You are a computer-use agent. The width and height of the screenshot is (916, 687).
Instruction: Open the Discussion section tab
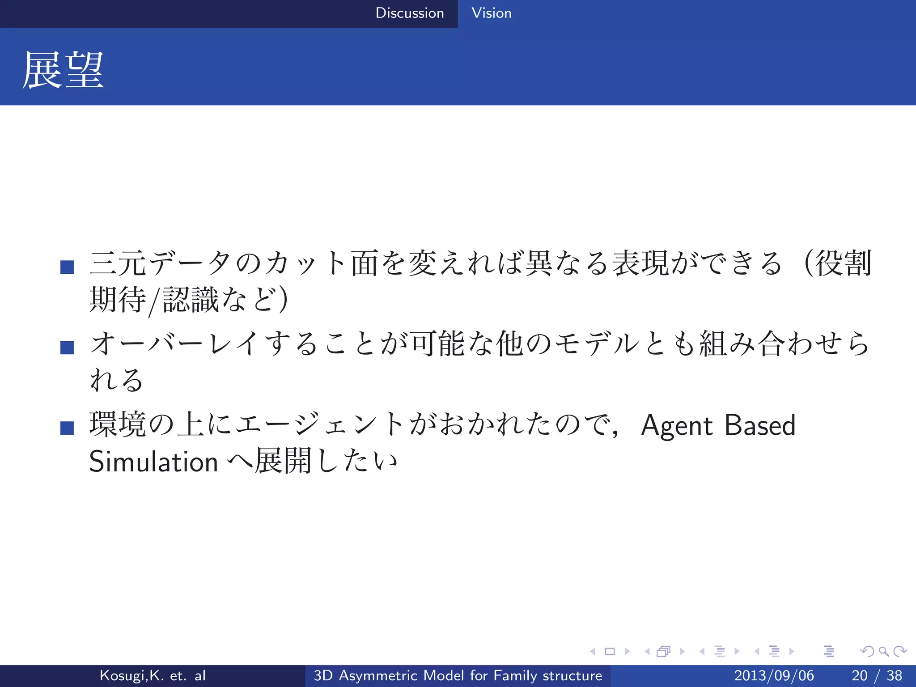pos(410,13)
